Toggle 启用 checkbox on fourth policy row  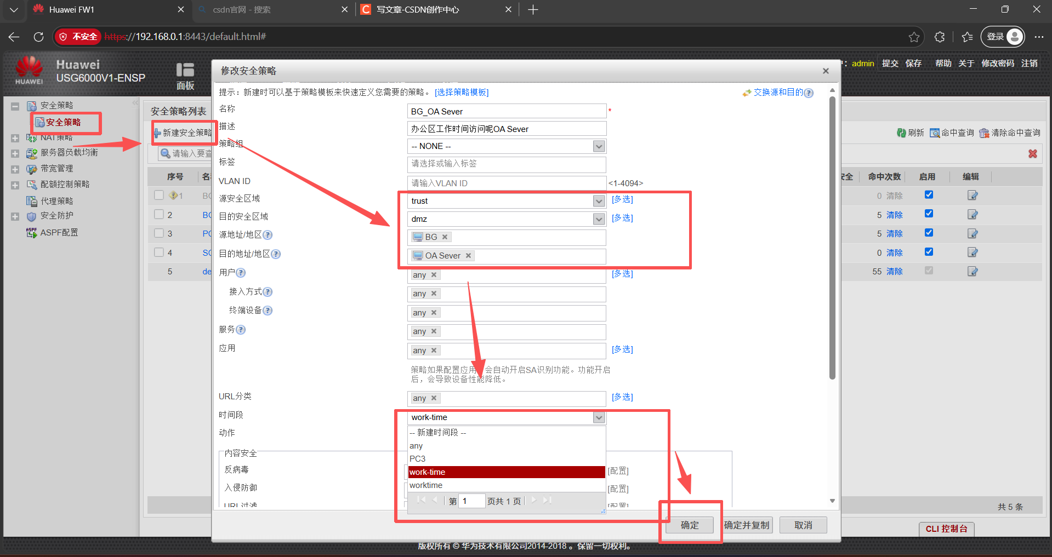pos(929,252)
